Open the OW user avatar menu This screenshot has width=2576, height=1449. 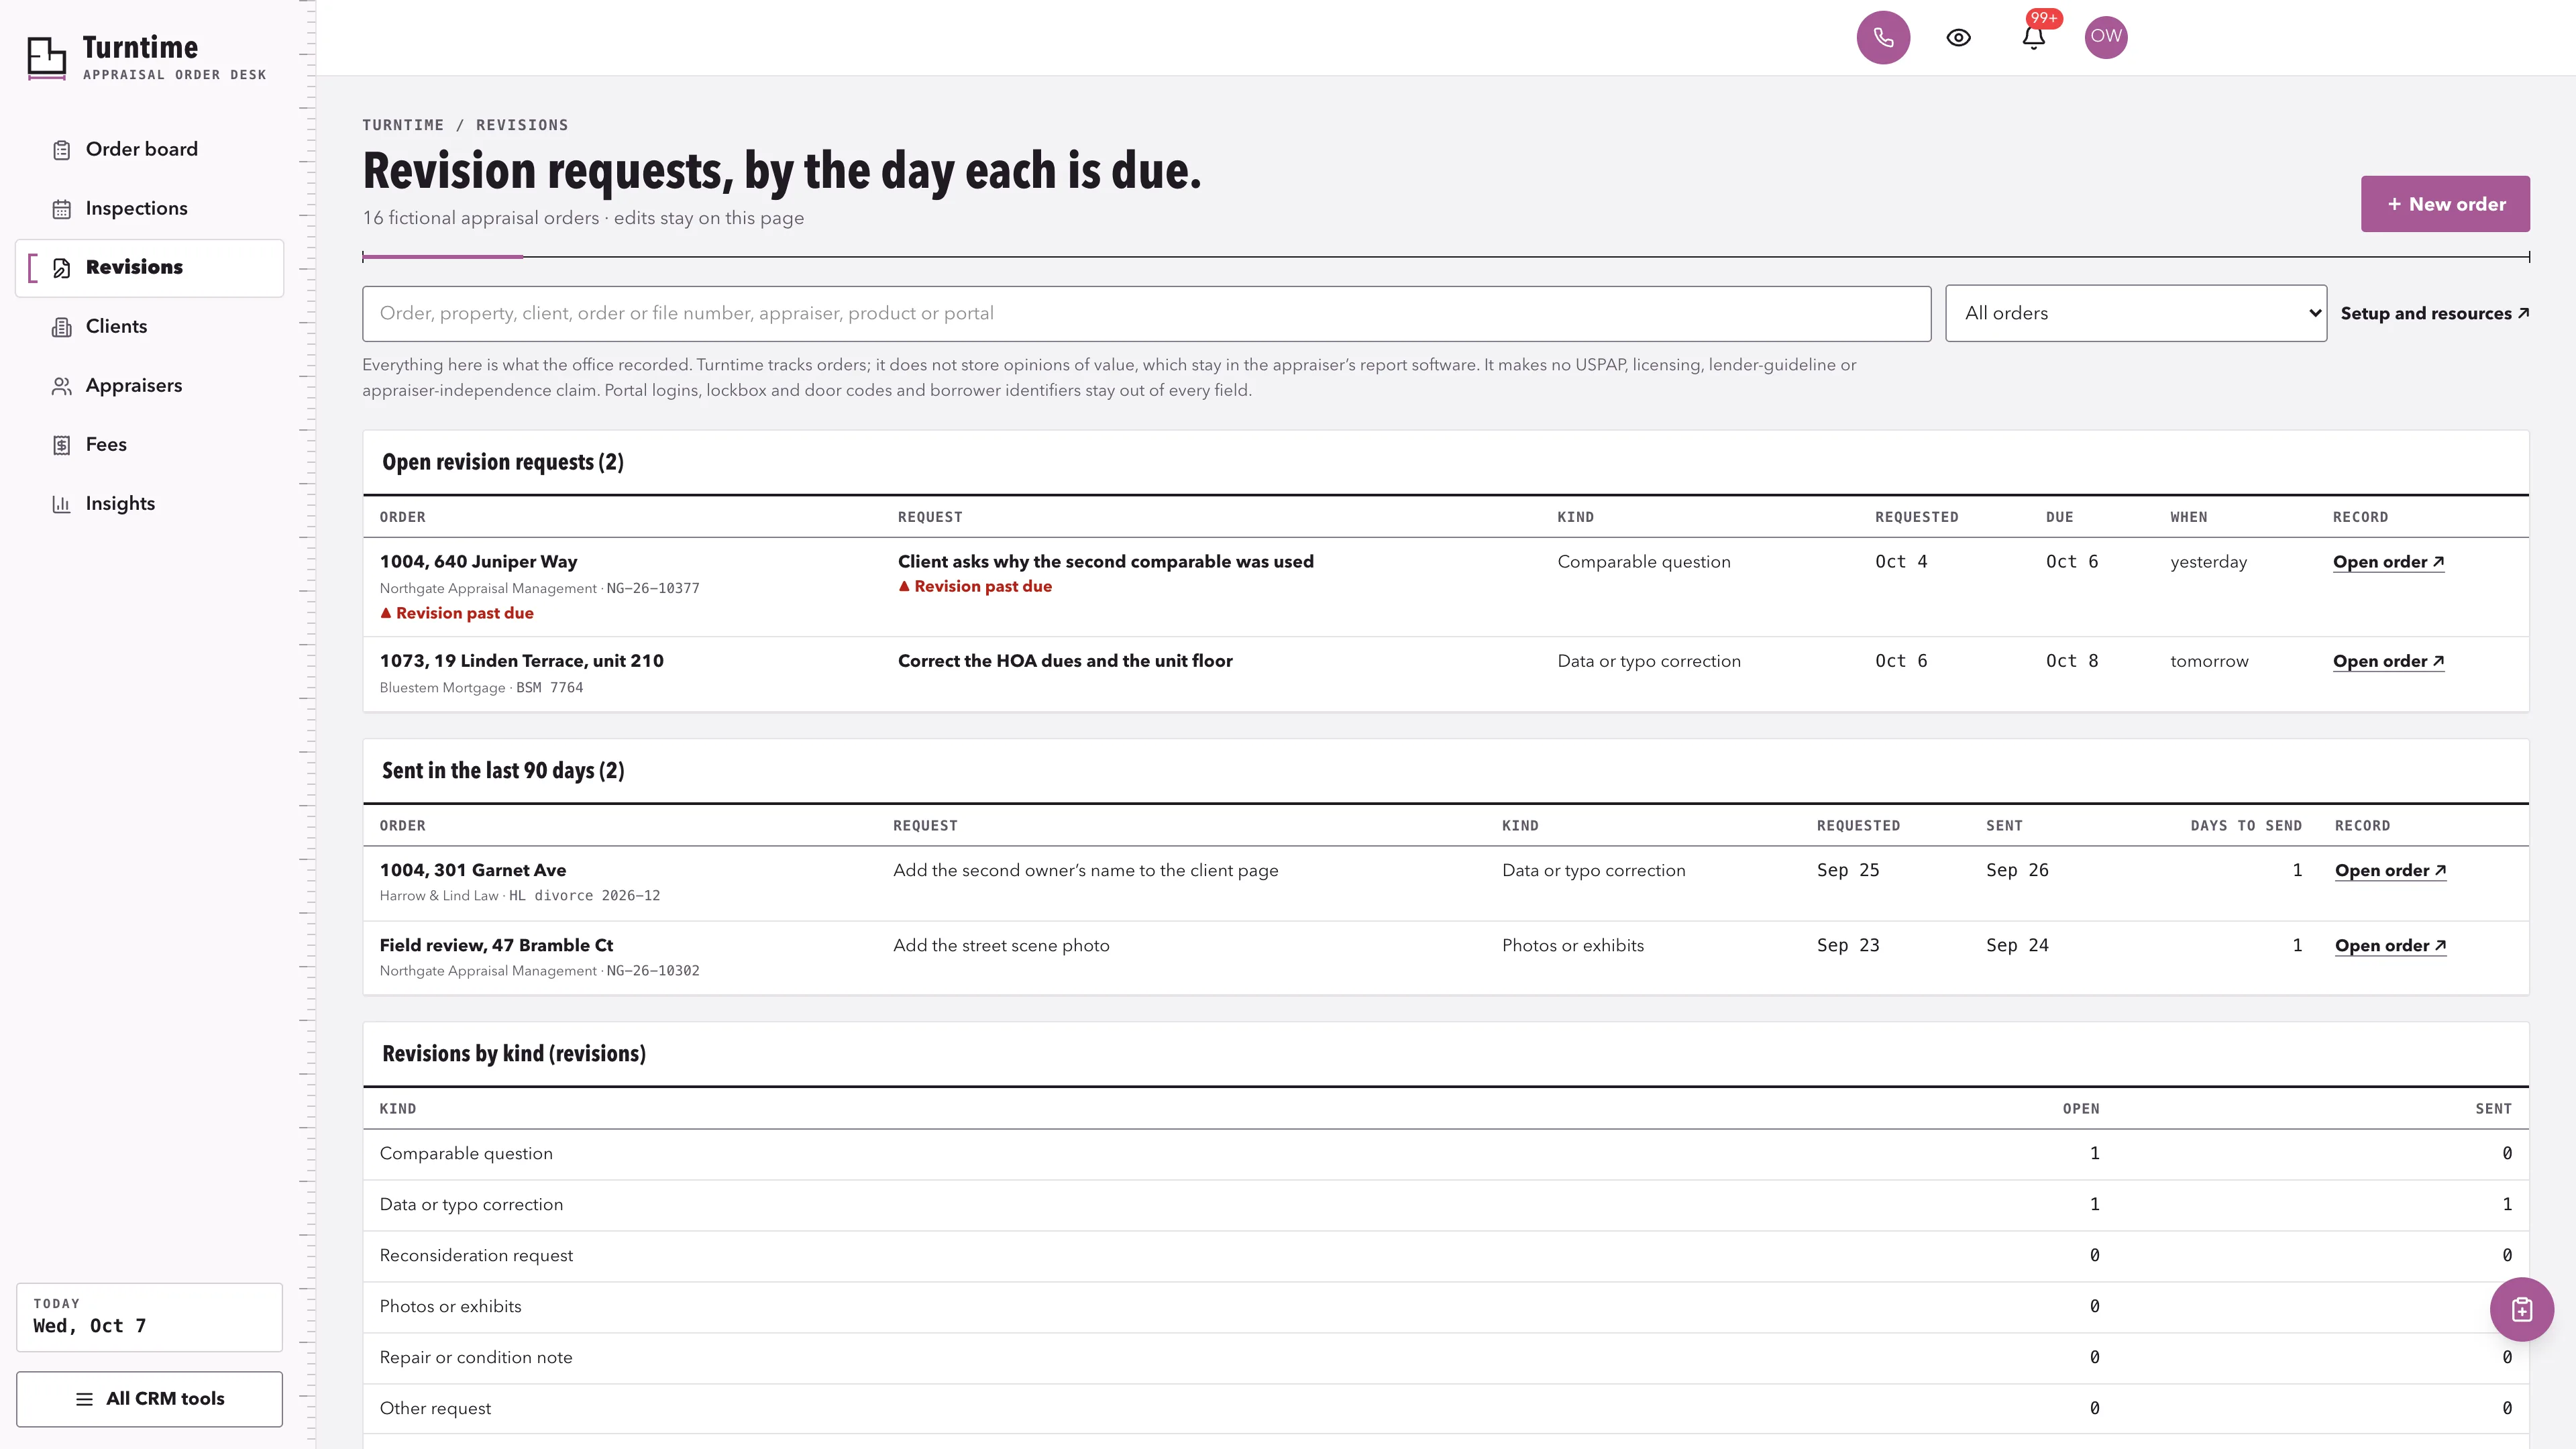[x=2106, y=37]
